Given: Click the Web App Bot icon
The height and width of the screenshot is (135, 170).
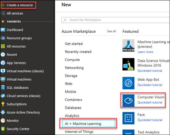Looking at the screenshot, I should point(128,83).
